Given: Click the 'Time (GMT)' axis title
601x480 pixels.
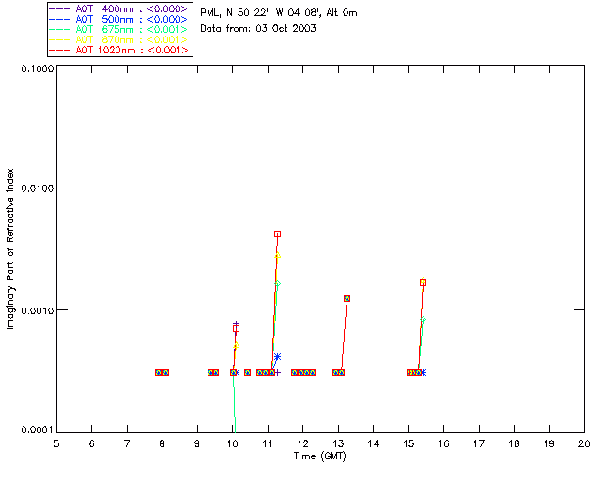Looking at the screenshot, I should 319,457.
